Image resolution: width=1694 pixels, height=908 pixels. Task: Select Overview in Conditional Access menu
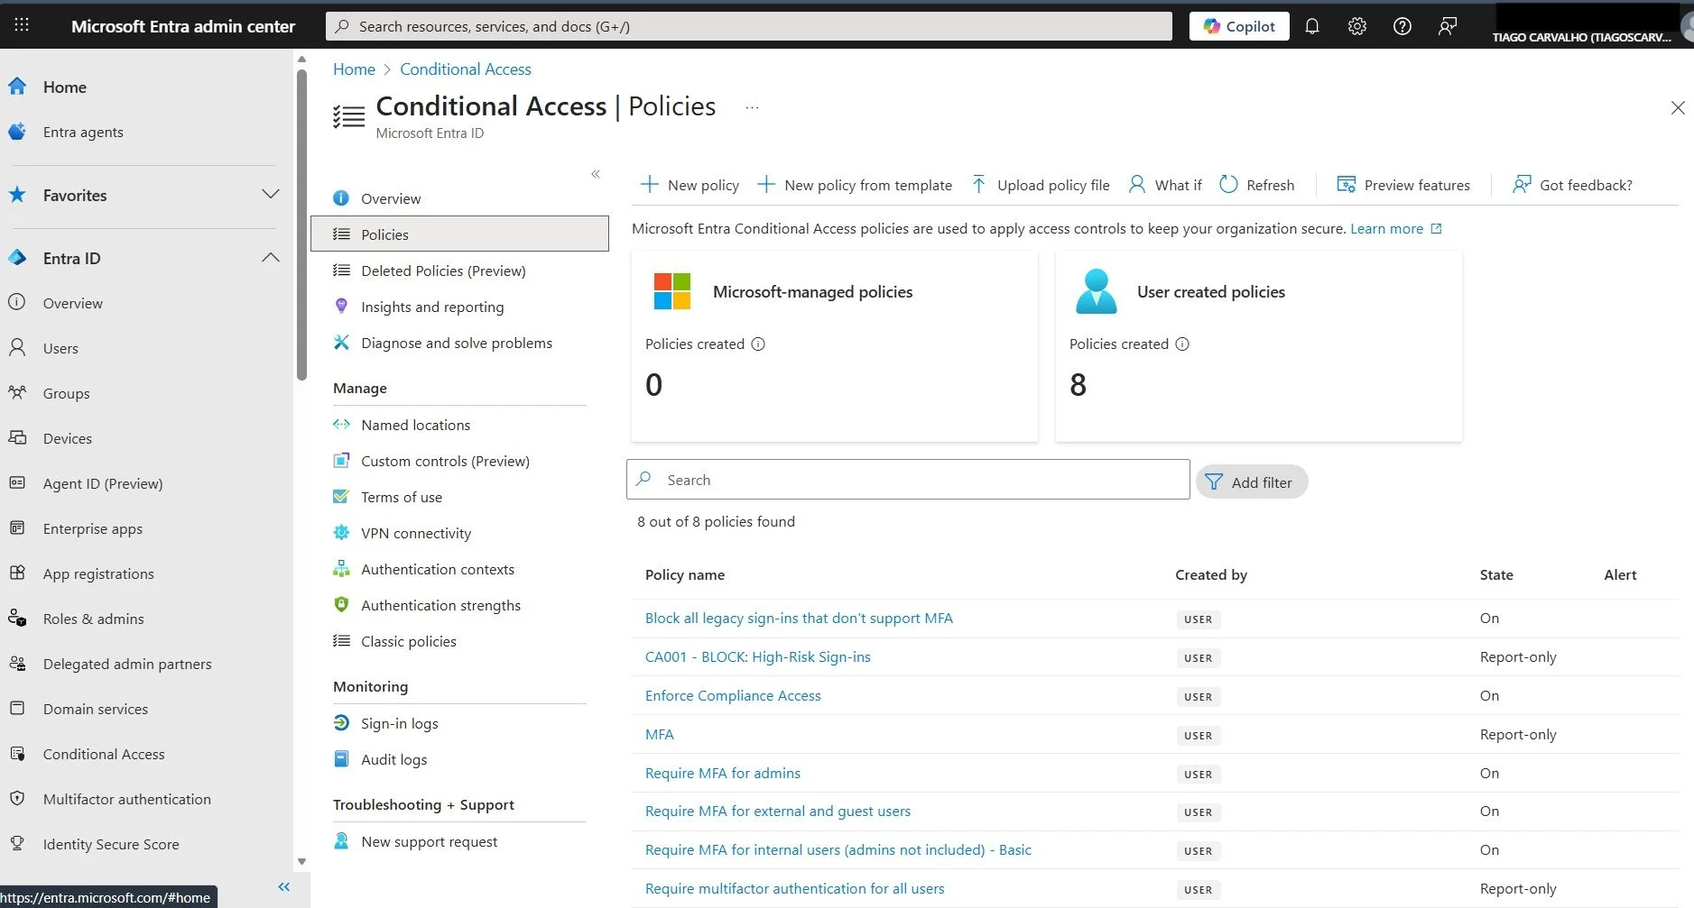[390, 198]
